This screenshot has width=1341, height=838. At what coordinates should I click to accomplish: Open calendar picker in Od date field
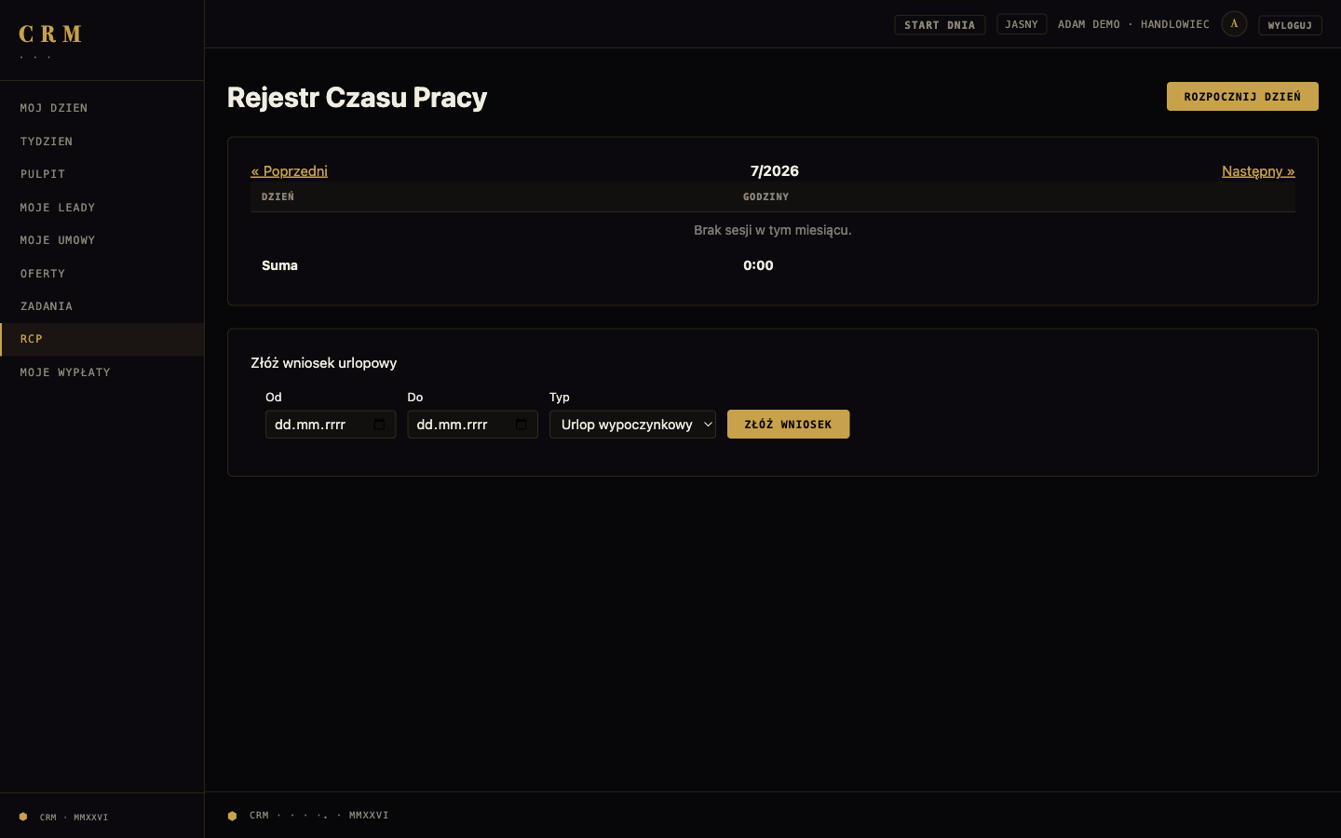tap(379, 425)
